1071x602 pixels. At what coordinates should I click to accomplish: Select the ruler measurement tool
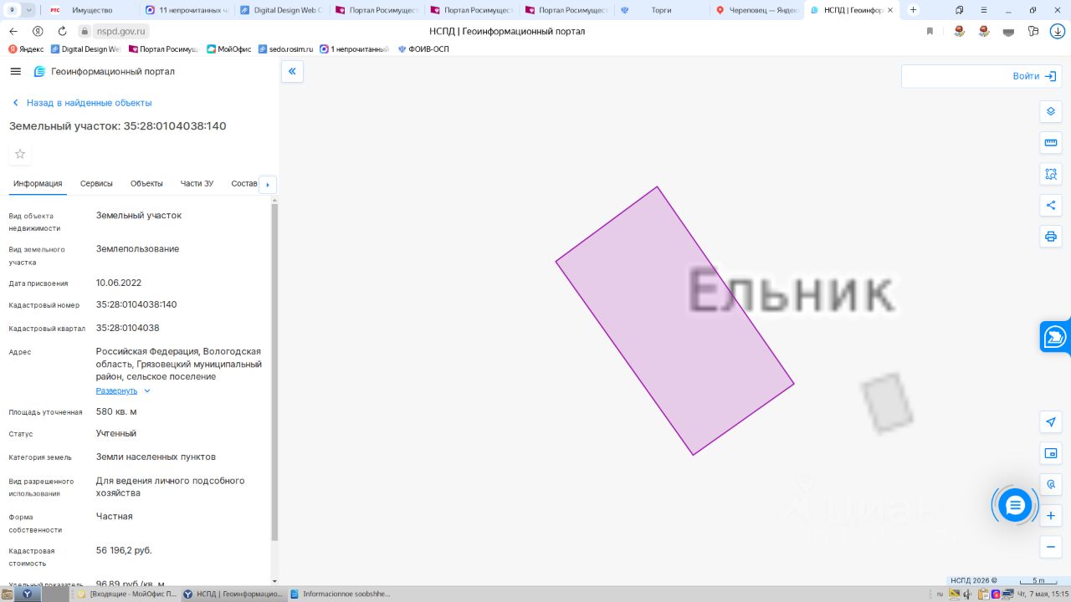click(x=1051, y=143)
